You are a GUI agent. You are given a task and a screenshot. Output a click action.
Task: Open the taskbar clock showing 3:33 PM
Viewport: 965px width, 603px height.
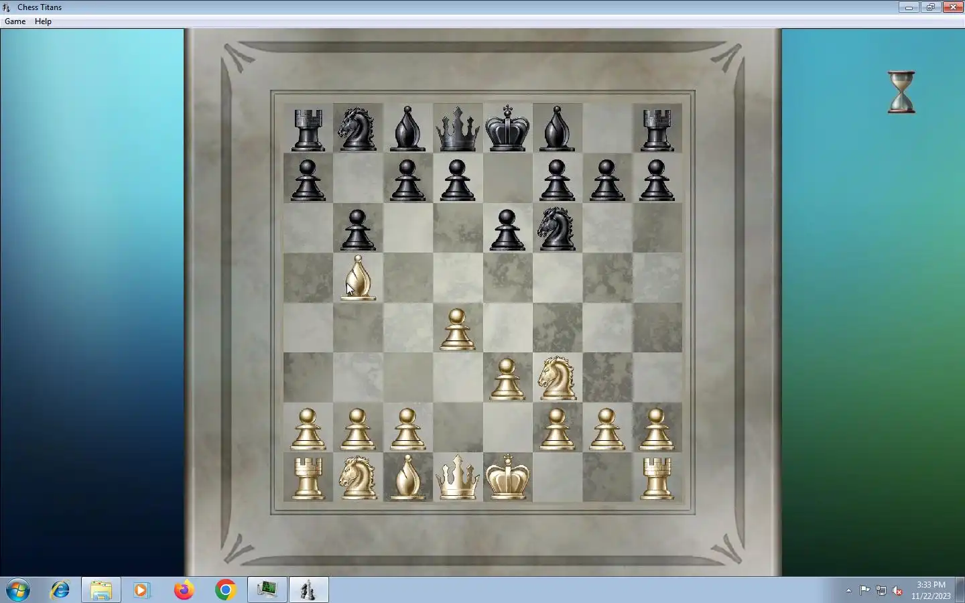(931, 590)
